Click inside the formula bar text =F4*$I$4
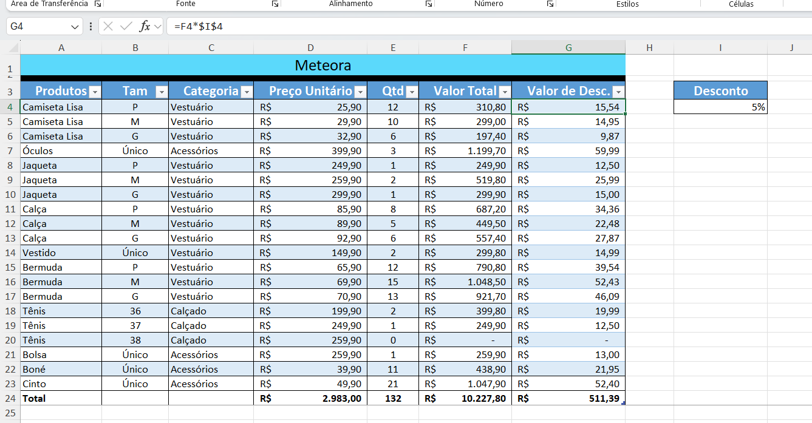Viewport: 812px width, 423px height. (x=198, y=27)
